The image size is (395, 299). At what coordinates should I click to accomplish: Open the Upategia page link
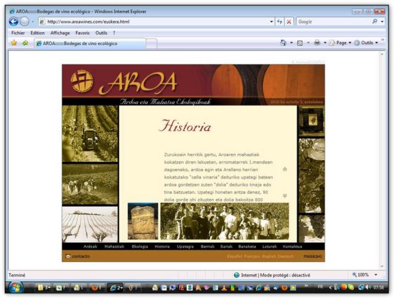[185, 246]
